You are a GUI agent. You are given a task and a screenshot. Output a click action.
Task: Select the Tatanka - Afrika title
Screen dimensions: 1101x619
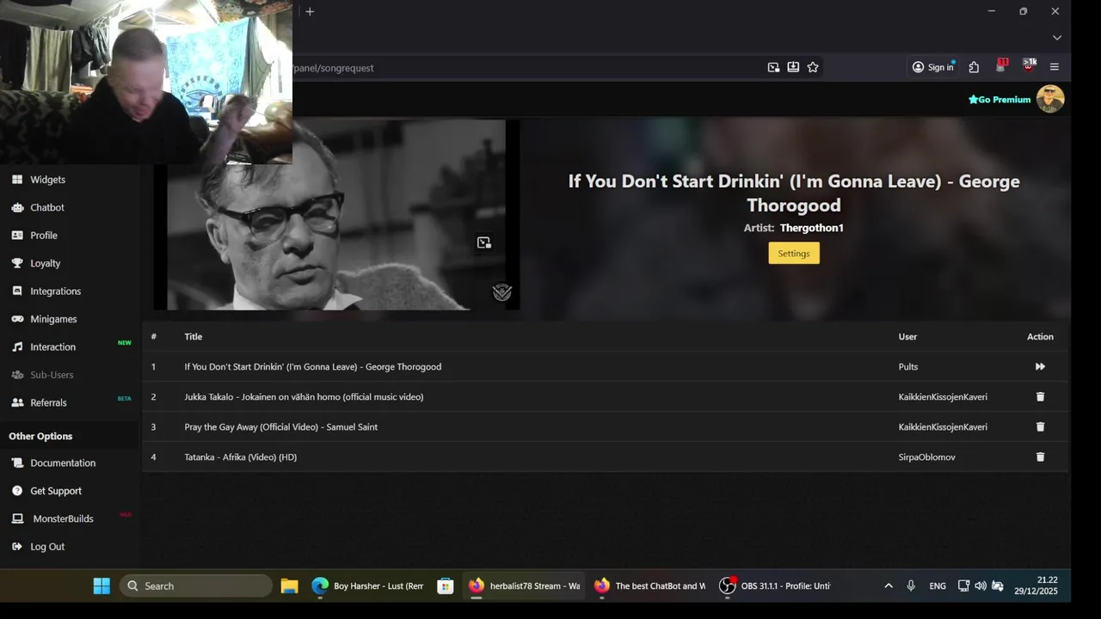[241, 457]
